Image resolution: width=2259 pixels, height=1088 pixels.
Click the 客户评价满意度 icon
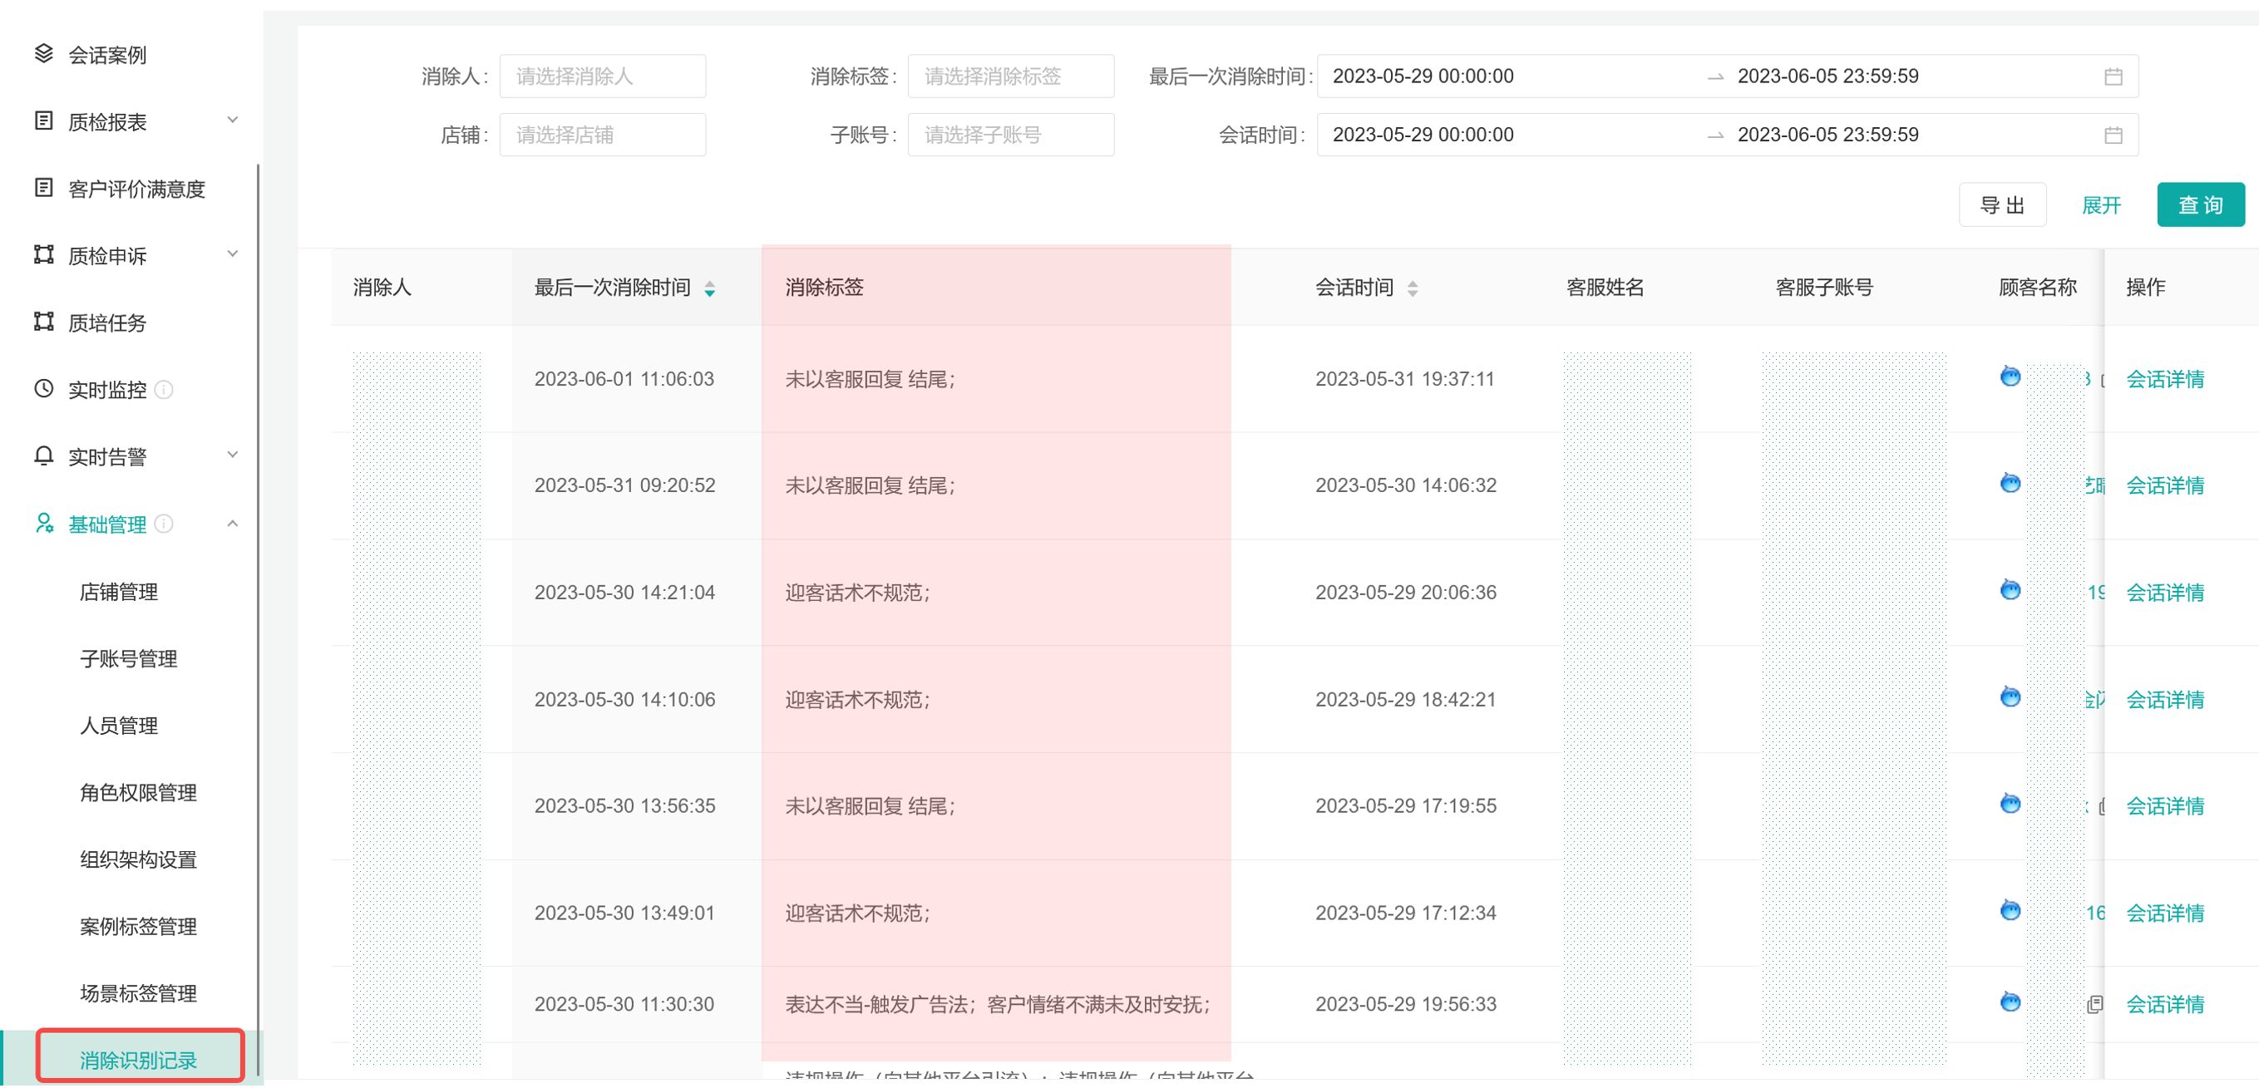point(44,188)
